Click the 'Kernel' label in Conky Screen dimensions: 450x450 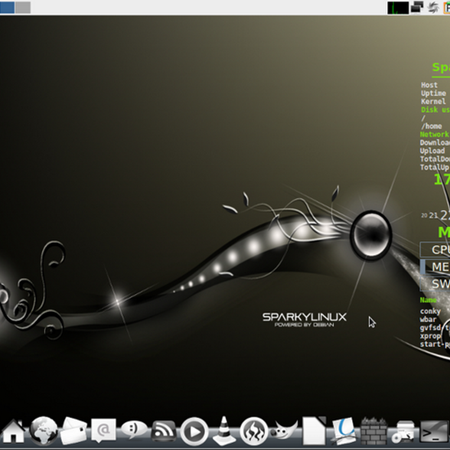[x=433, y=102]
